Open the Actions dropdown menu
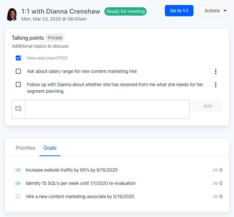Viewport: 234px width, 217px height. pyautogui.click(x=214, y=11)
